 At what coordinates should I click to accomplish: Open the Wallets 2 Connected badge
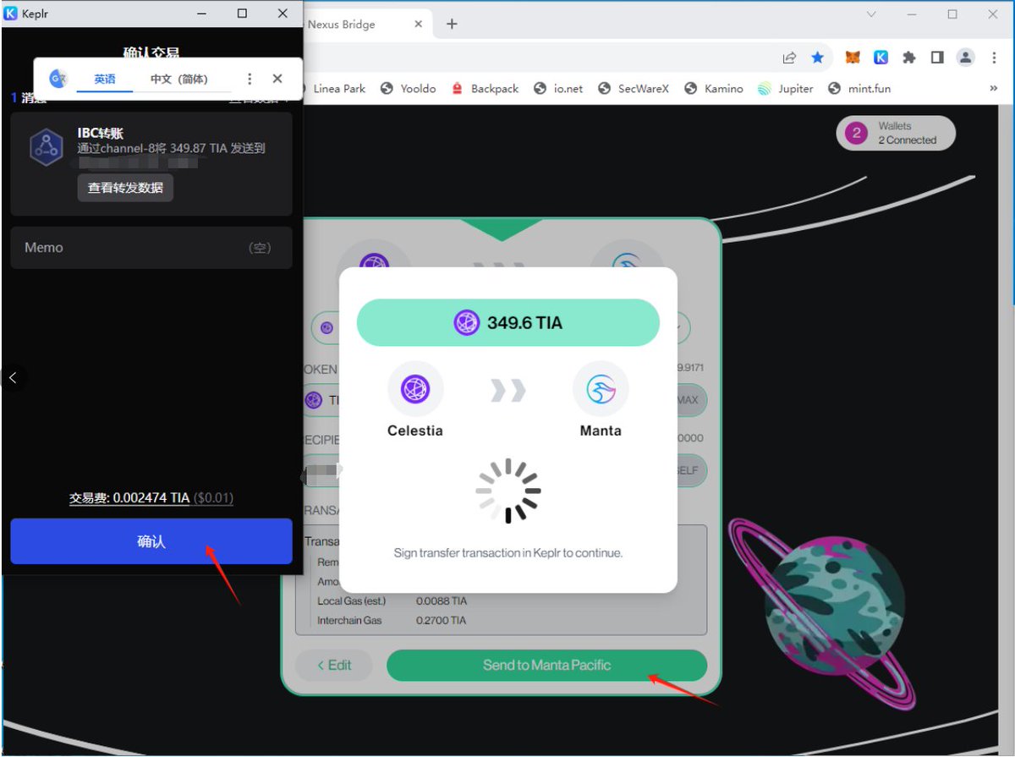tap(896, 133)
